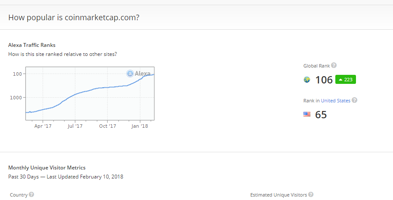Click the global rank number 106

coord(324,80)
